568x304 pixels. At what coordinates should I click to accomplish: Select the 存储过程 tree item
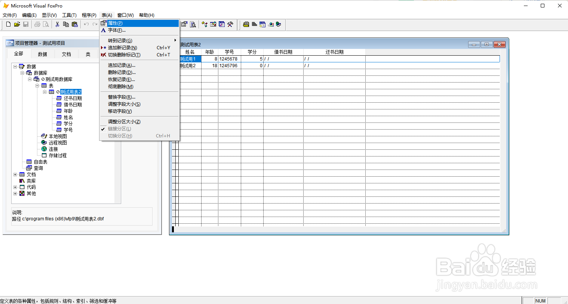tap(58, 155)
